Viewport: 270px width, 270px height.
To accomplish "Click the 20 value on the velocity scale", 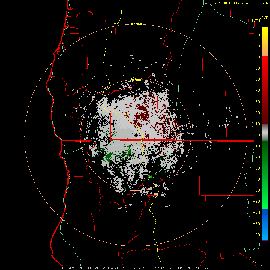I will coord(258,113).
